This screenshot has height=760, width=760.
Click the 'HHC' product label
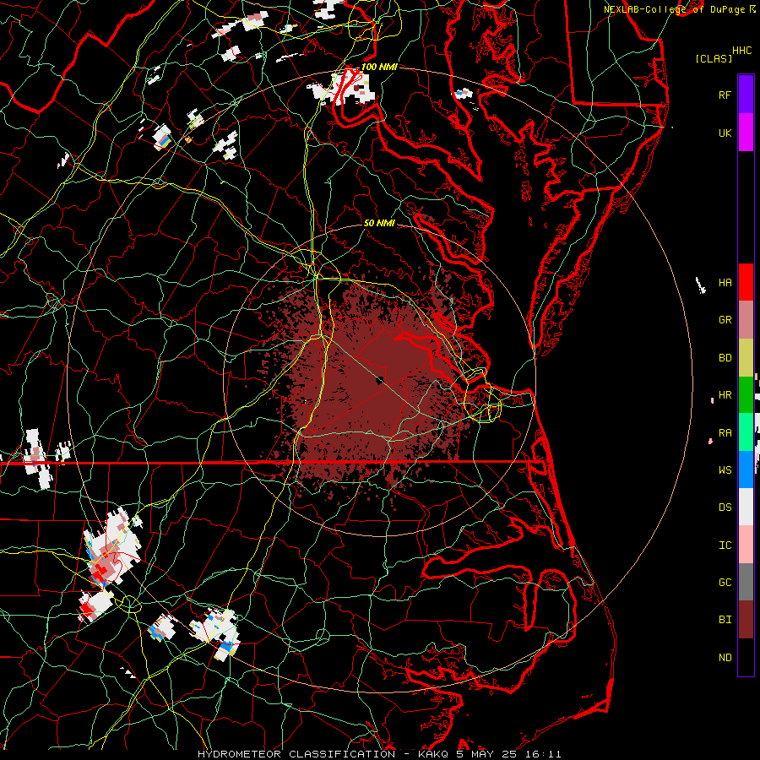[742, 51]
